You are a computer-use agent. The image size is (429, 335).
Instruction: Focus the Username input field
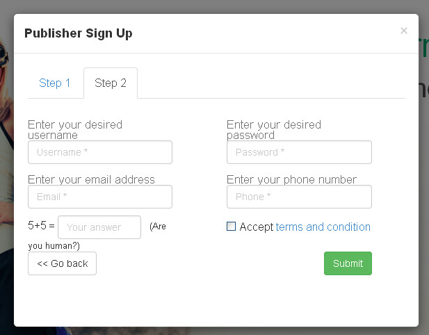[x=100, y=152]
